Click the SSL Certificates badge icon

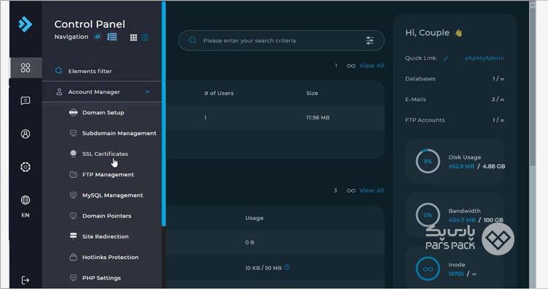coord(73,154)
